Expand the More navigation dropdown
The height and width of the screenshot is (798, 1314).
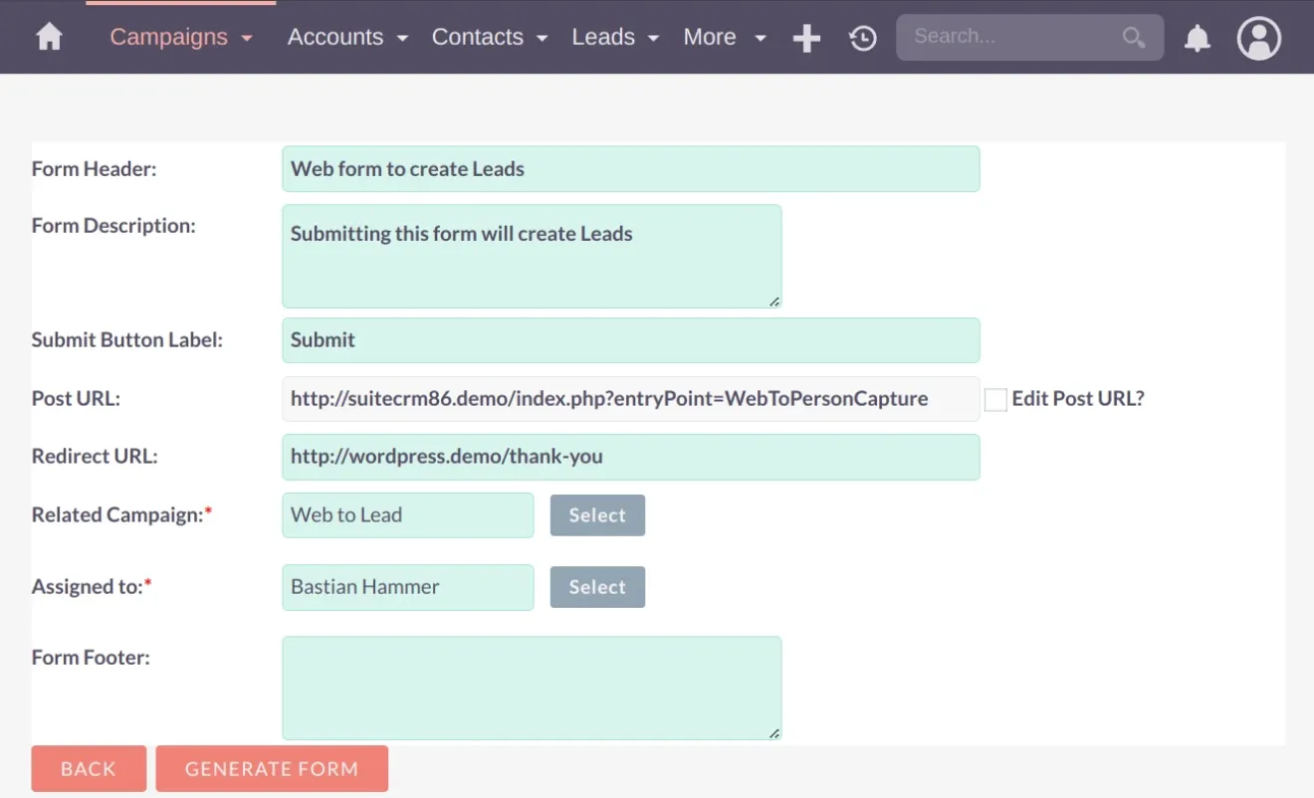760,37
